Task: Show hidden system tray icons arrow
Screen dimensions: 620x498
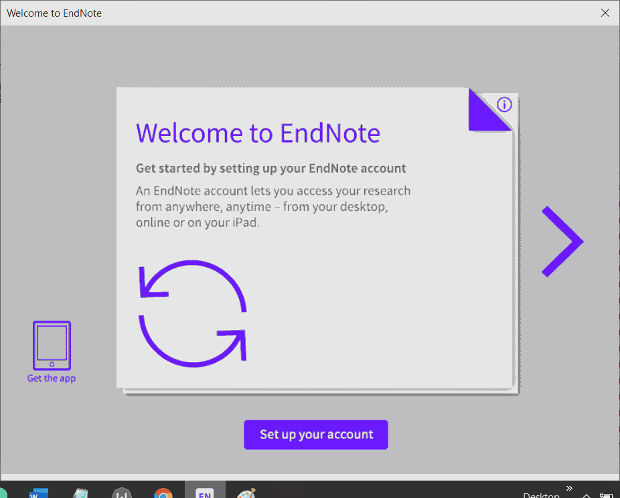Action: click(x=587, y=495)
